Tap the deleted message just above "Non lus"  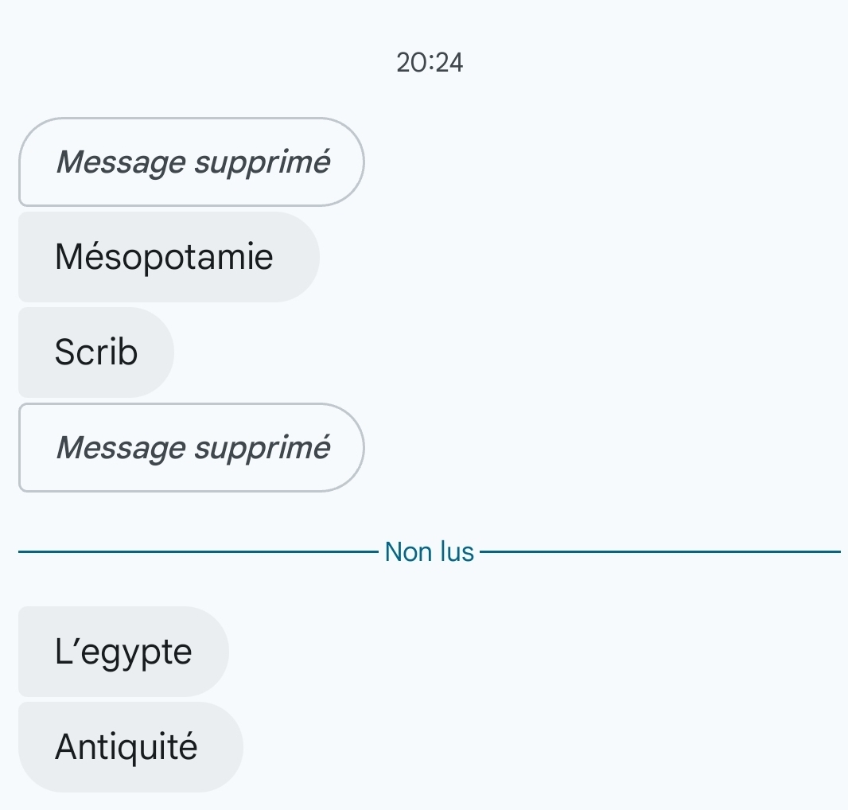(x=191, y=448)
